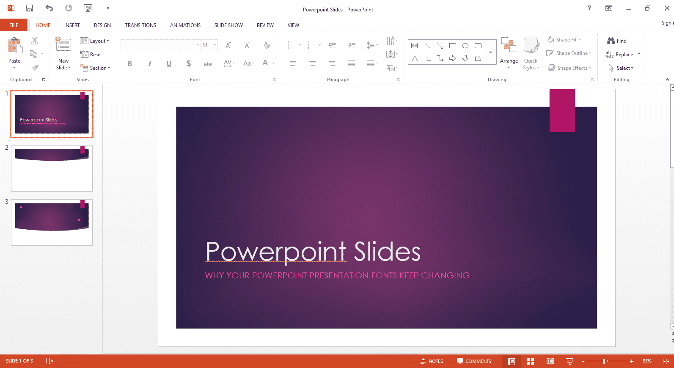Click spell check icon in status bar
Viewport: 674px width, 368px height.
(50, 361)
